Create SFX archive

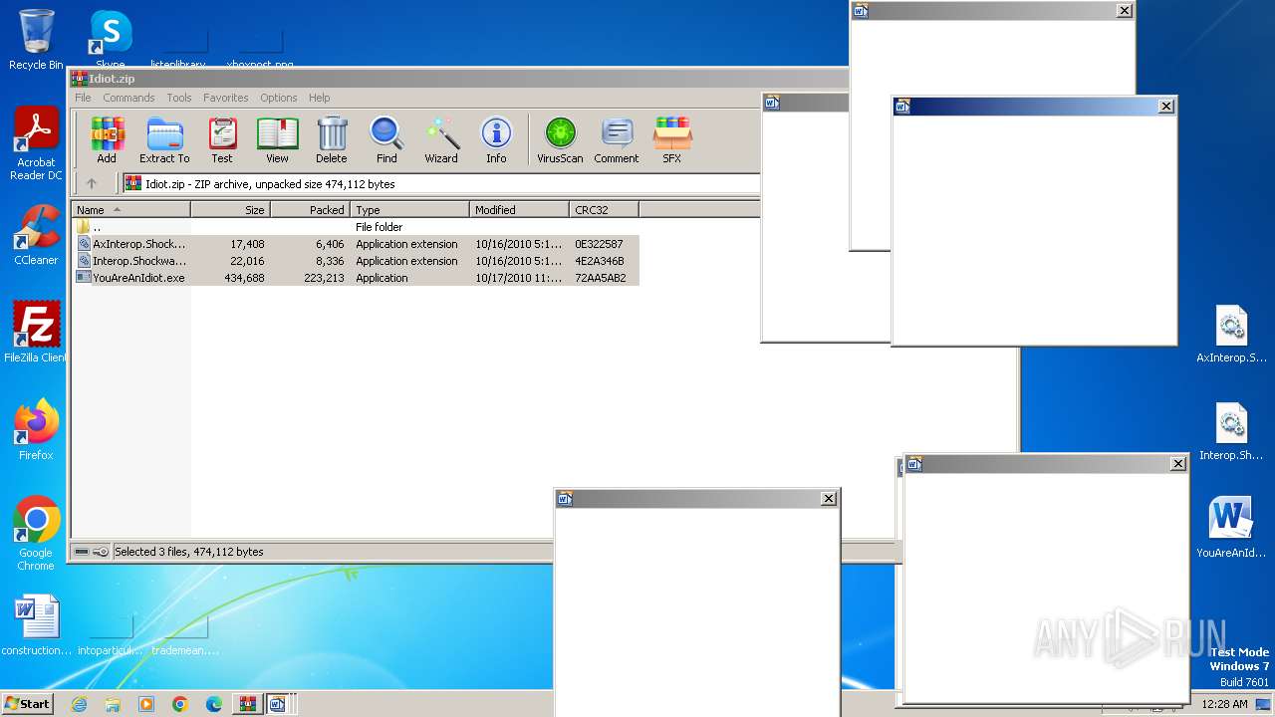pos(672,139)
